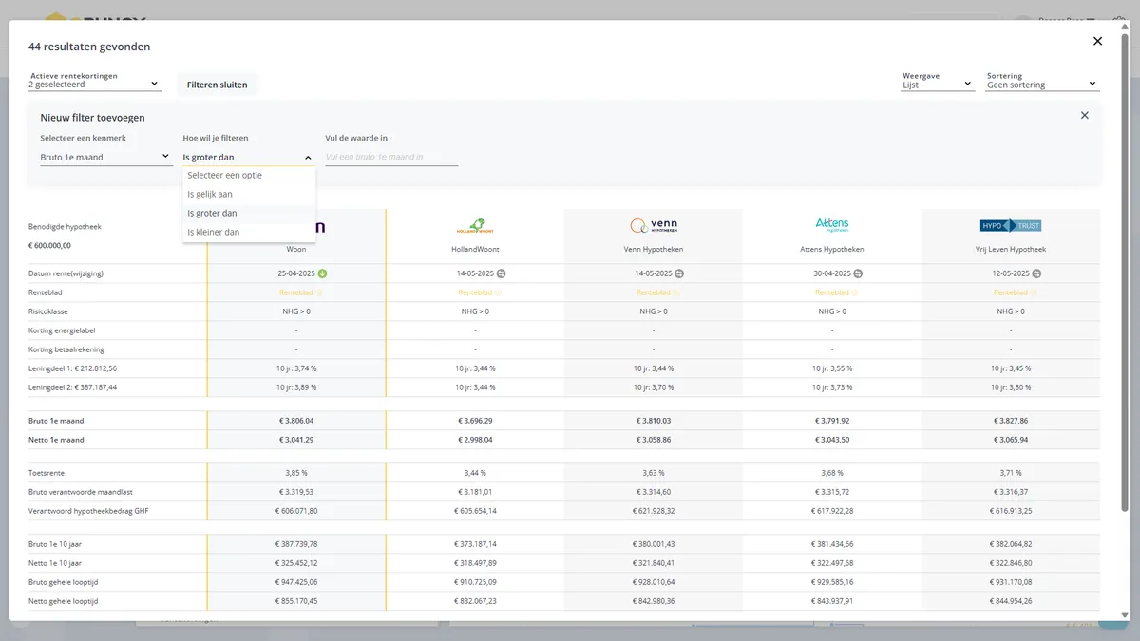Click the Venn Hypotheken logo
1140x641 pixels.
(x=654, y=226)
